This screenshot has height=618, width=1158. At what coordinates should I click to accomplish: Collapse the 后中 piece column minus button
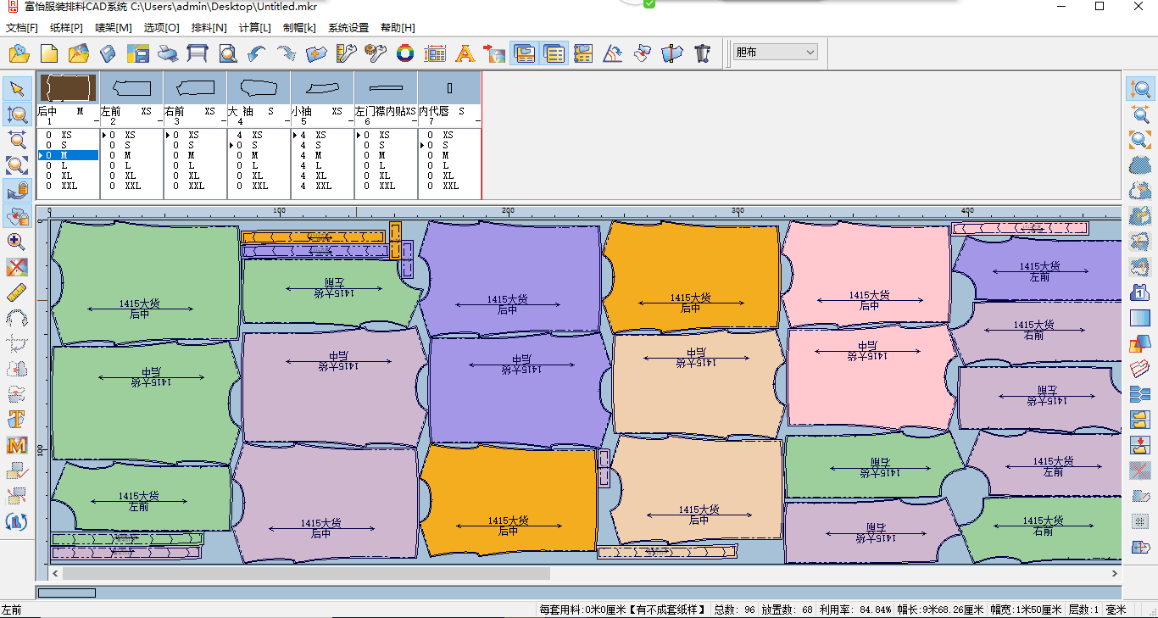pos(95,122)
